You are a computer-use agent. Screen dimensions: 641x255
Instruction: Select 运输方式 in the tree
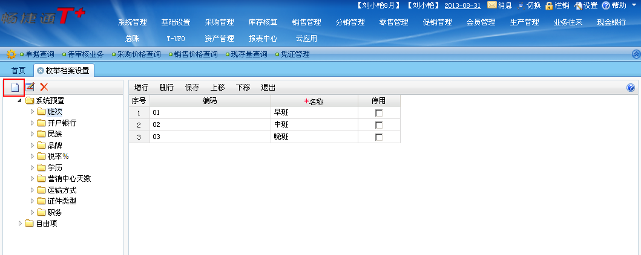pyautogui.click(x=62, y=190)
